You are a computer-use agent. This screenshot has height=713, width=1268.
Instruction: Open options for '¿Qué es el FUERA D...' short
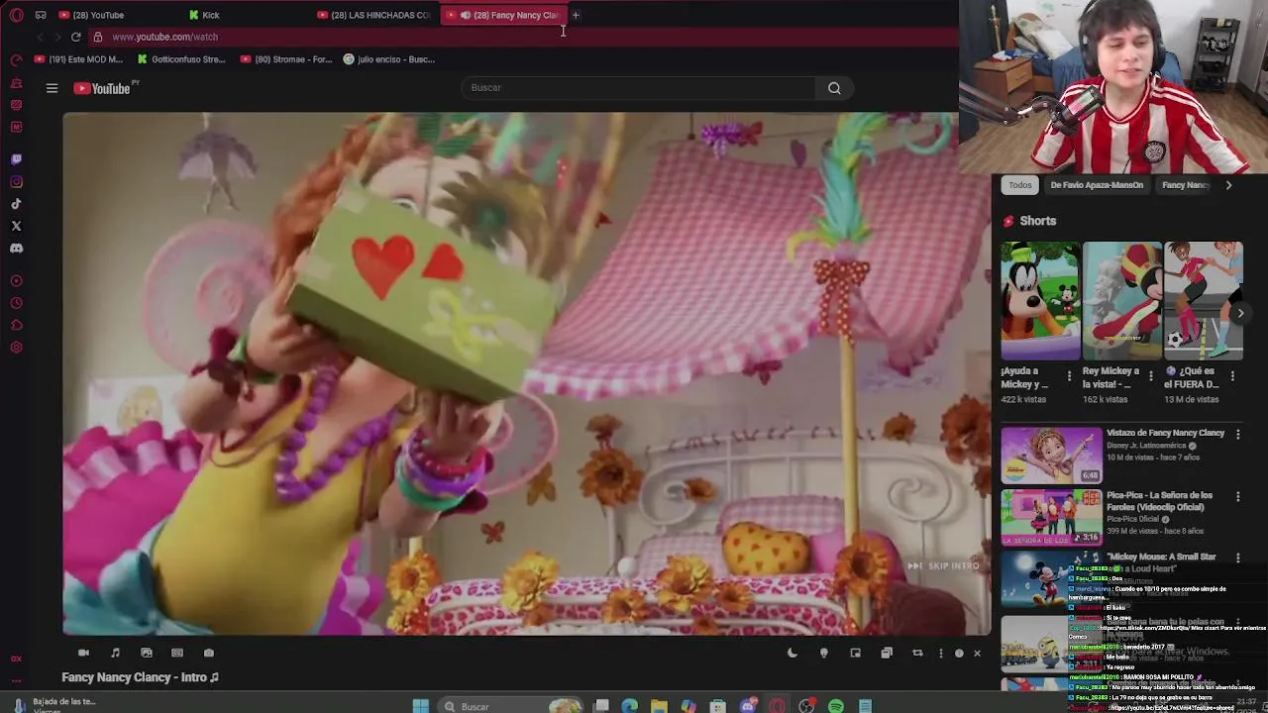click(x=1232, y=376)
